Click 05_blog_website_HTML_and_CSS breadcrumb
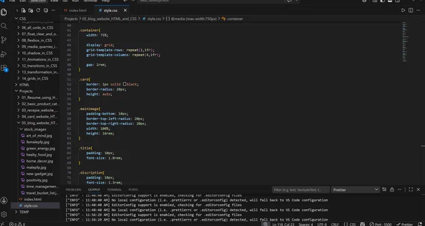 [x=109, y=19]
